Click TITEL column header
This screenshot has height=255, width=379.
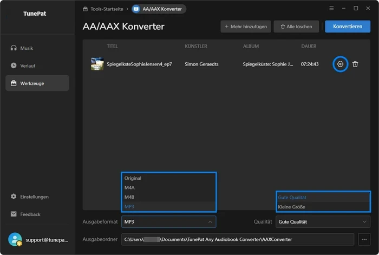tap(112, 46)
